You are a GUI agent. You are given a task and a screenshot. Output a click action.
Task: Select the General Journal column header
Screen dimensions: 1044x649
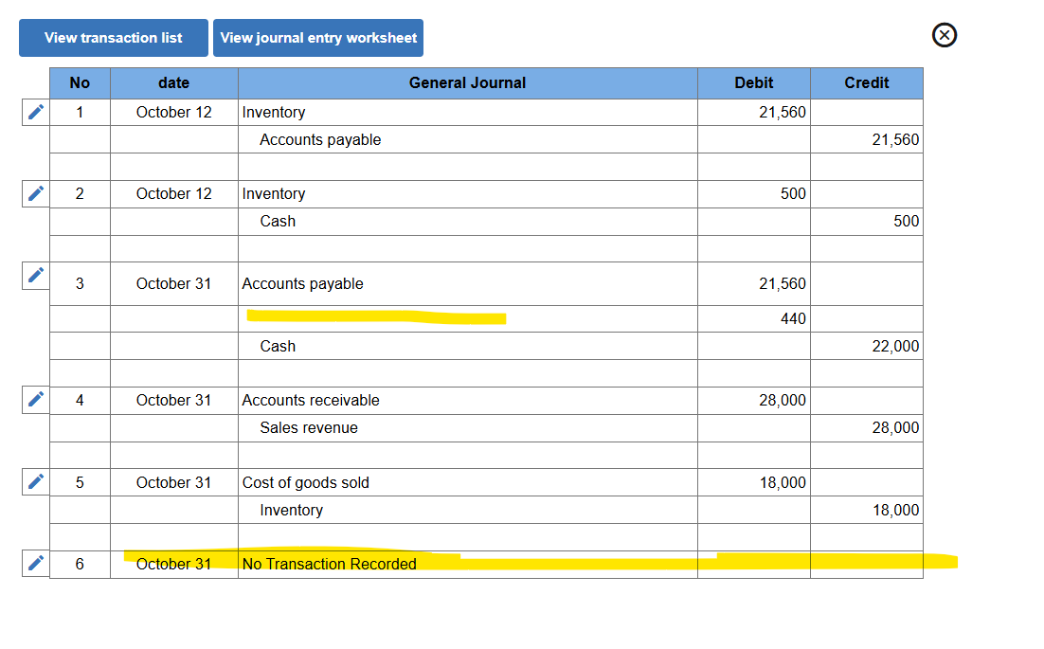(x=467, y=83)
